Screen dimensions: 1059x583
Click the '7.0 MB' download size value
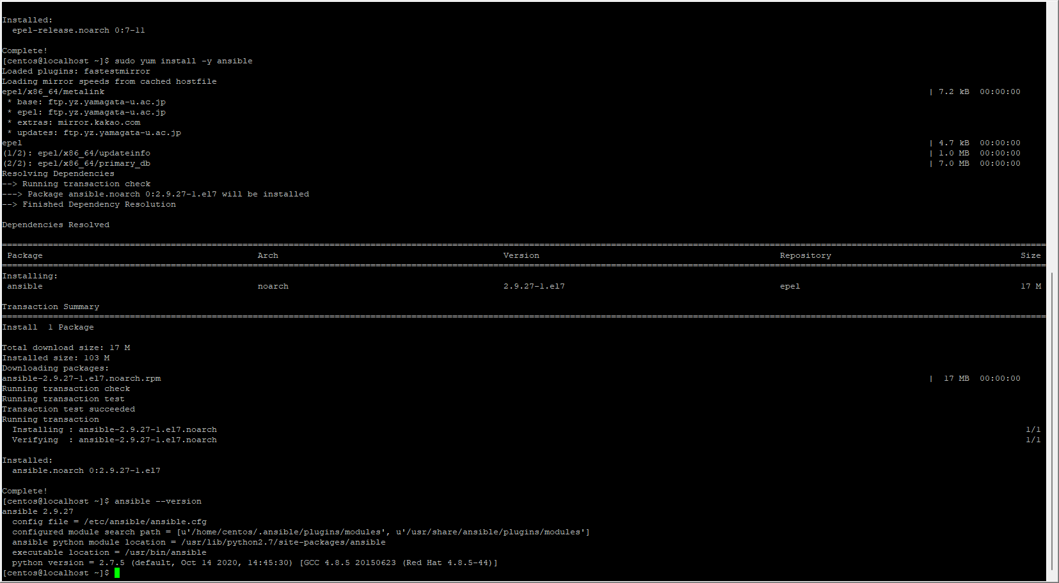(x=954, y=163)
